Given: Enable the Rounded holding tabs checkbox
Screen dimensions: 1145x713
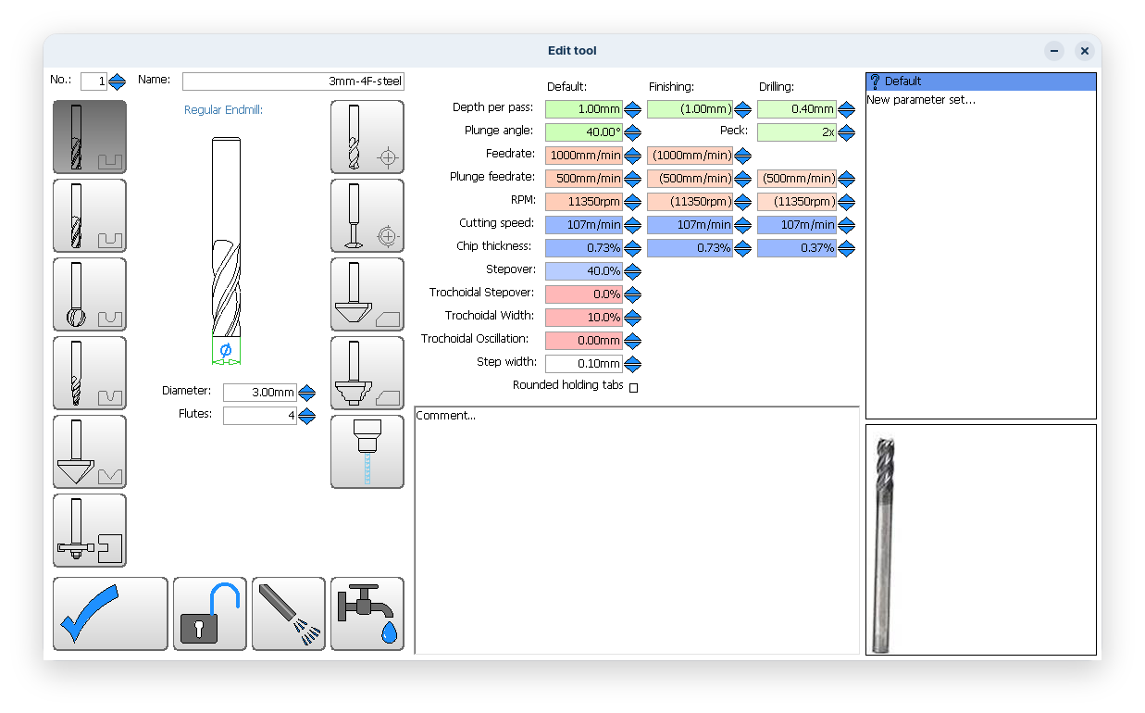Looking at the screenshot, I should 633,387.
